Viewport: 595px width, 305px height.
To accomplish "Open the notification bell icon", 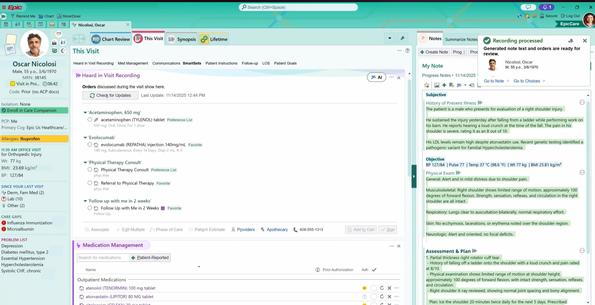I will [546, 7].
